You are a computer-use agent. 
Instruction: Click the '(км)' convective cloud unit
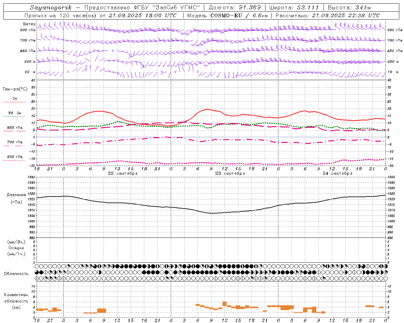[x=16, y=307]
